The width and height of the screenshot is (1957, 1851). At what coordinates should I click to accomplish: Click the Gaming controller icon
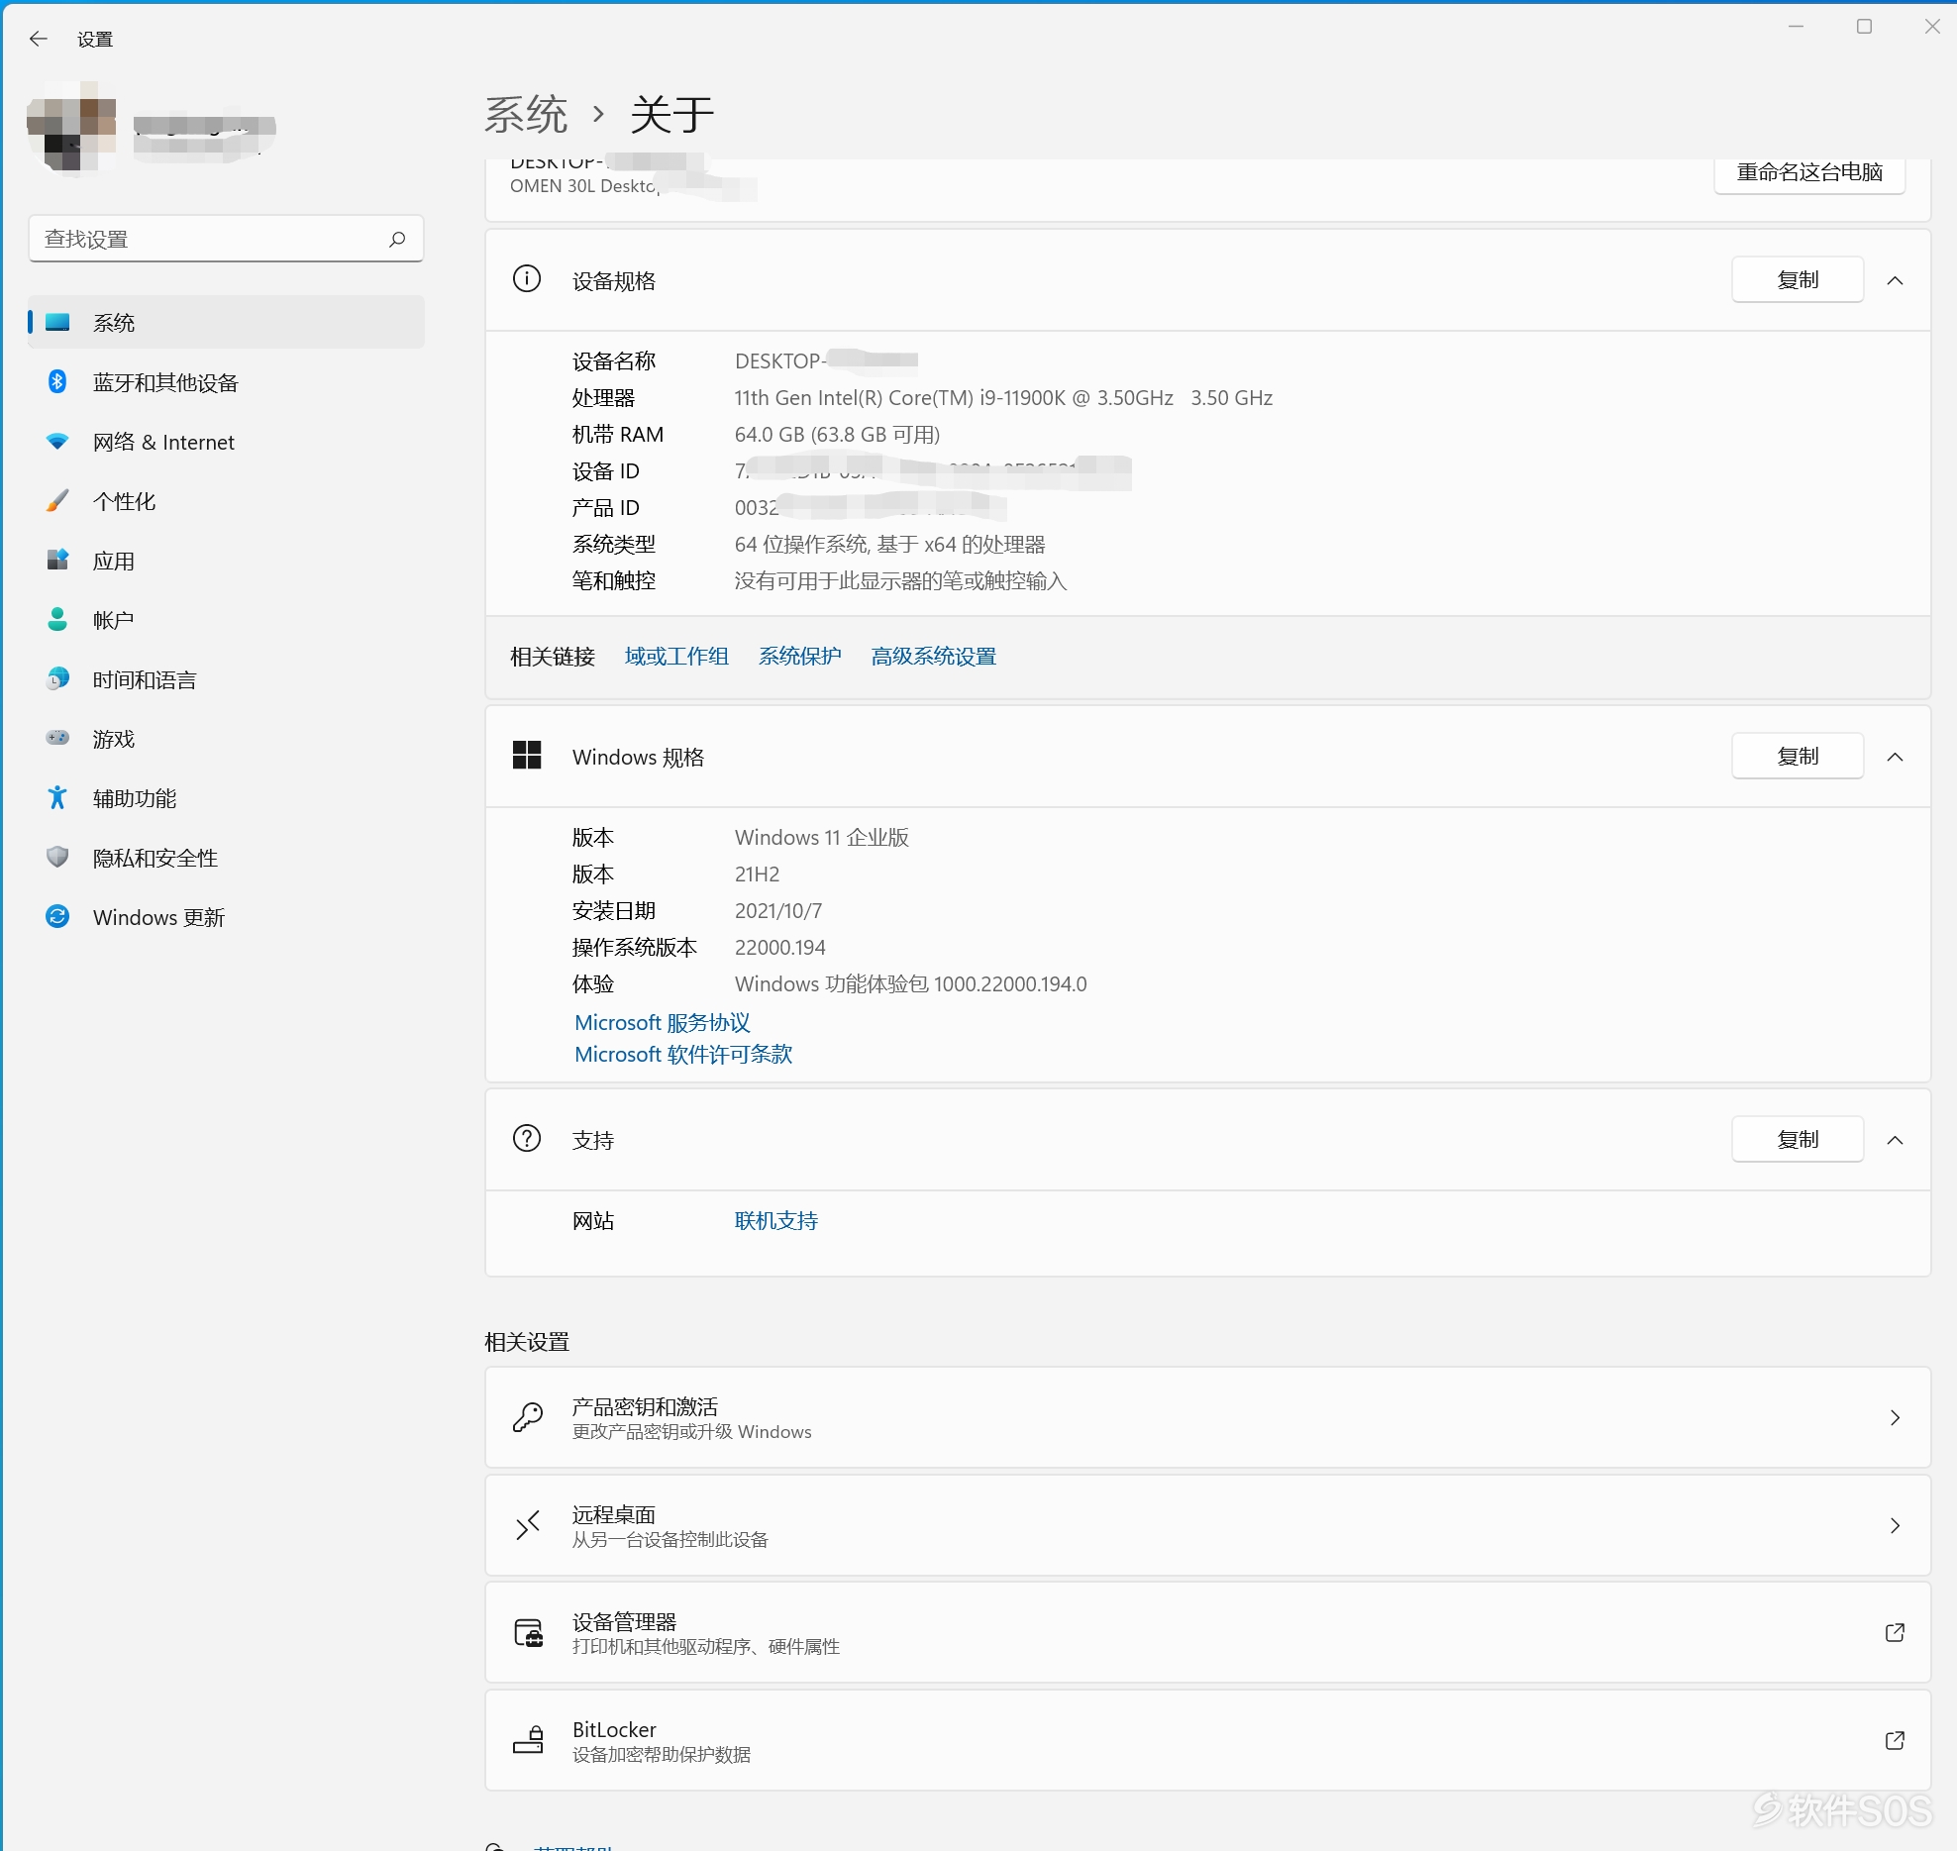[57, 738]
